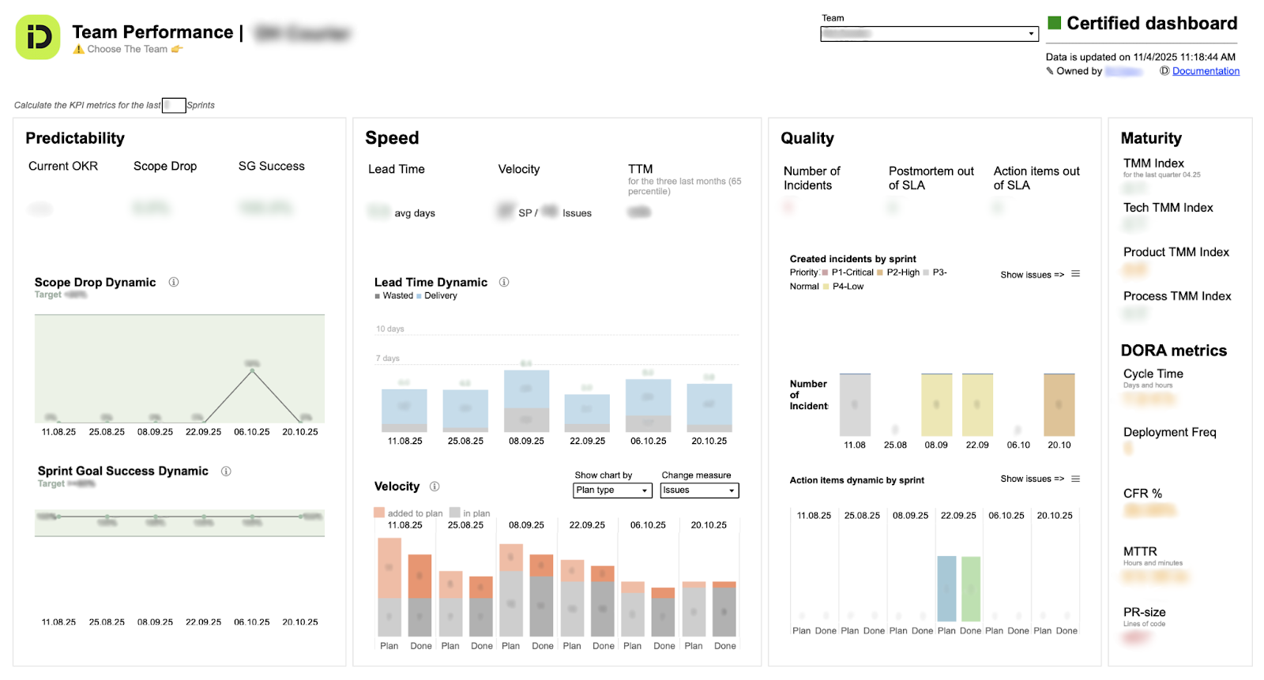Click the Velocity chart info icon
Image resolution: width=1264 pixels, height=680 pixels.
[x=434, y=487]
